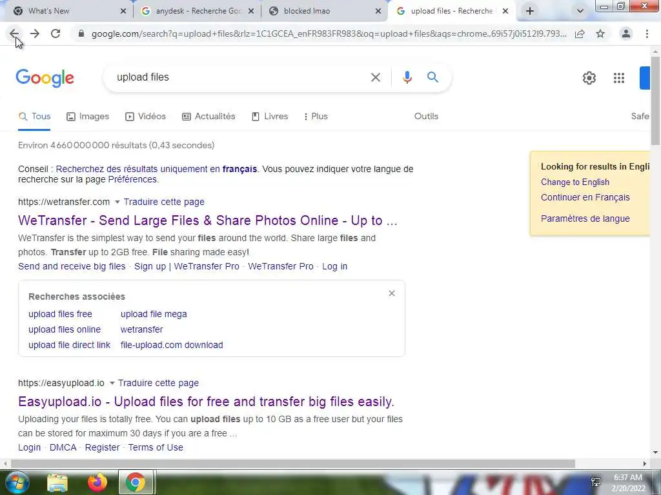
Task: Open the Plus more filters menu
Action: pyautogui.click(x=315, y=116)
